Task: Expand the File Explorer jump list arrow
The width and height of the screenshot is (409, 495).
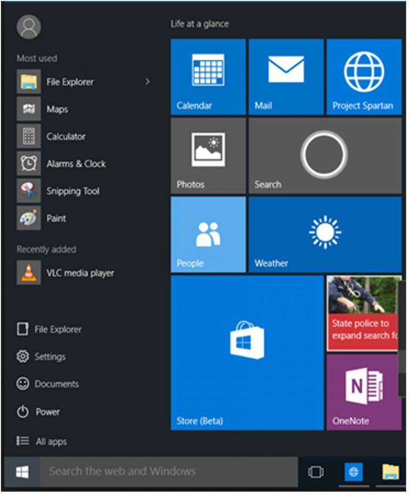Action: [x=148, y=82]
